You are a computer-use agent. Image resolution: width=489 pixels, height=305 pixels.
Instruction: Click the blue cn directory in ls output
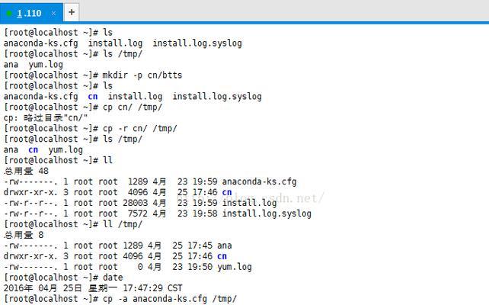pyautogui.click(x=93, y=97)
